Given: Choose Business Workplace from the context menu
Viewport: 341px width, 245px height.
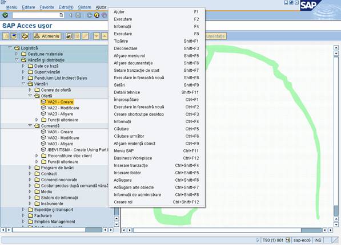Looking at the screenshot, I should point(157,158).
